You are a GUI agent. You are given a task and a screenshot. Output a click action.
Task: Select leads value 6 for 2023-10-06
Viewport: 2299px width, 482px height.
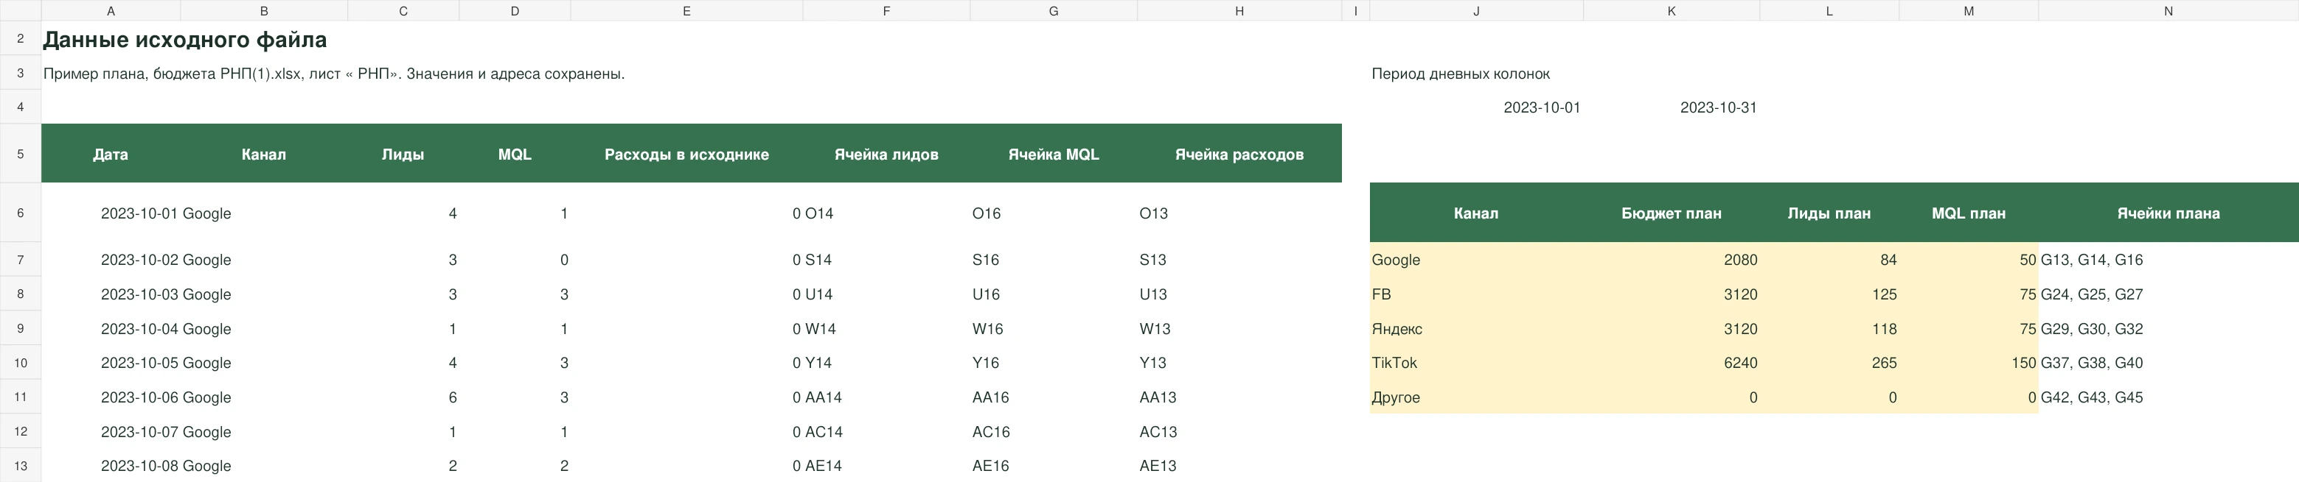coord(403,397)
